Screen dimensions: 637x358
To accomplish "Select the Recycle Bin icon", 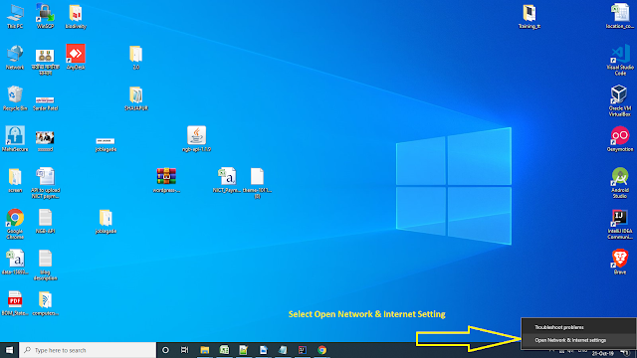I will [15, 97].
